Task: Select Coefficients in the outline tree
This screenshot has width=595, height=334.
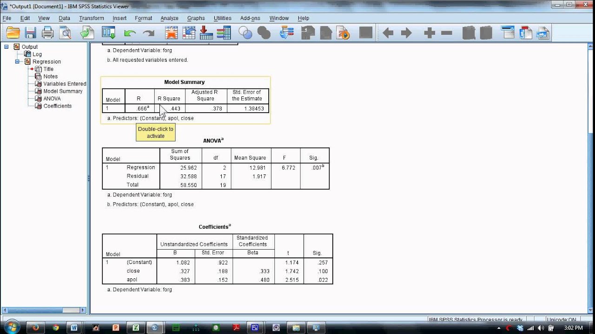Action: pyautogui.click(x=58, y=106)
